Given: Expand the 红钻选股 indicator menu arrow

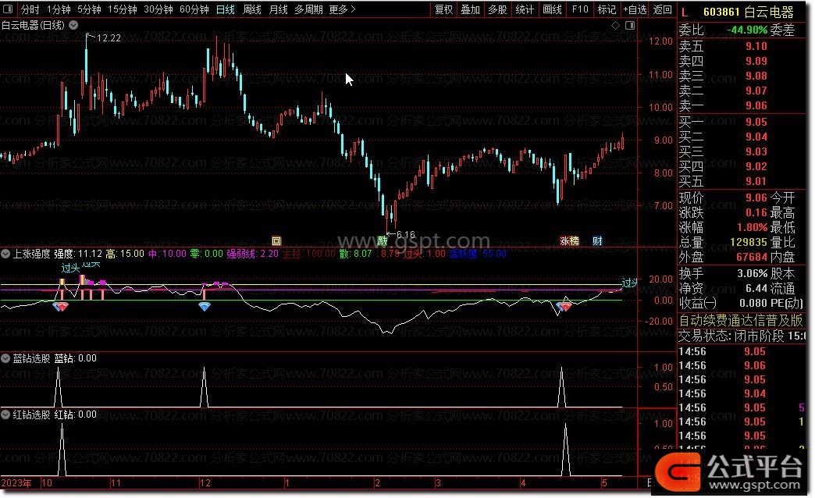Looking at the screenshot, I should (x=5, y=414).
